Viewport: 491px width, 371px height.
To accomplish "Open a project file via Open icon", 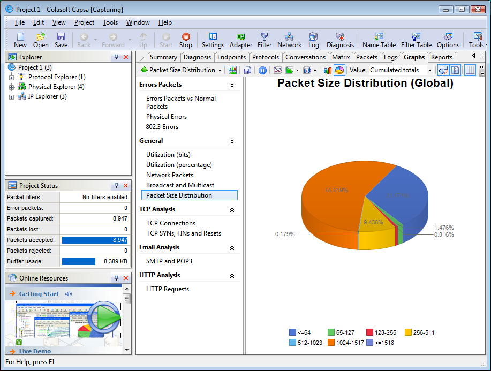I will [x=41, y=40].
